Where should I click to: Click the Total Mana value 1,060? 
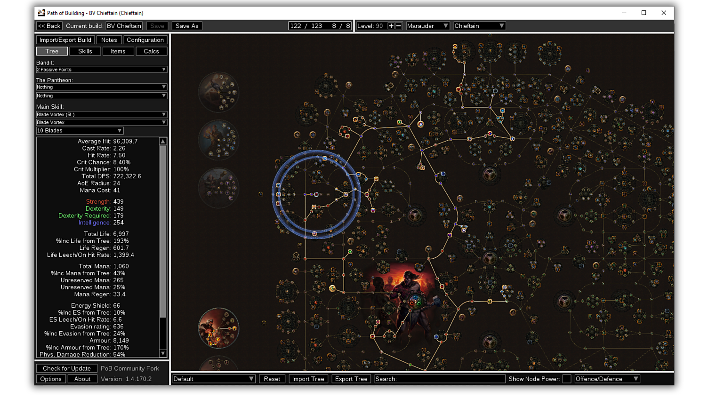point(121,266)
